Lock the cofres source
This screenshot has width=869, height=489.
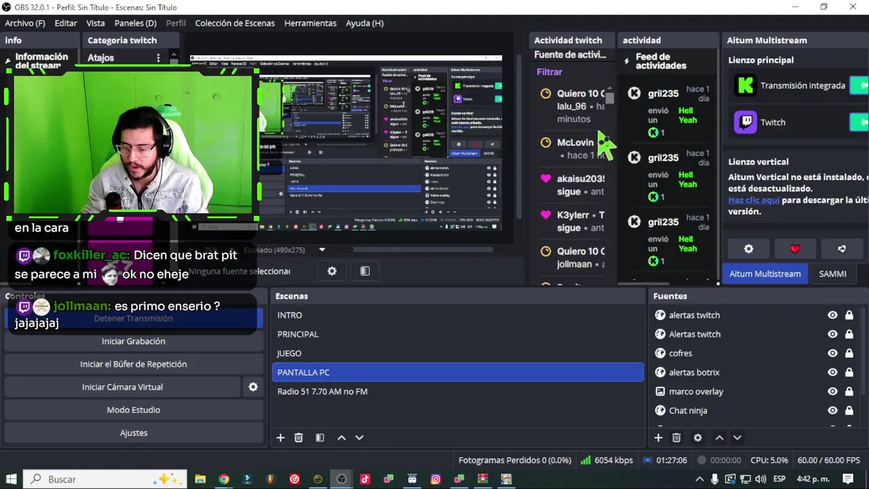[x=849, y=353]
